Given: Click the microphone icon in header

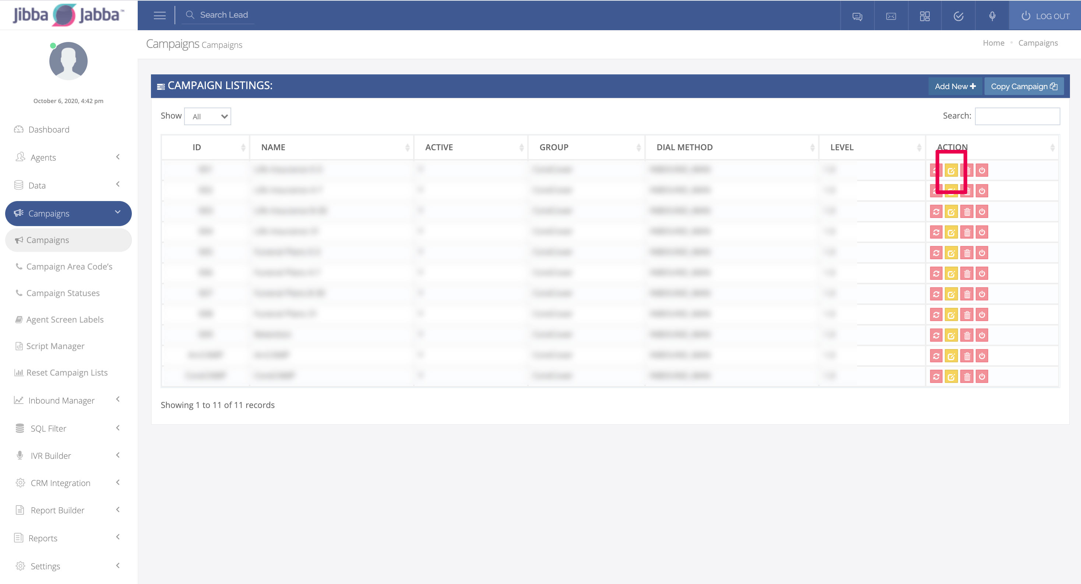Looking at the screenshot, I should (992, 16).
